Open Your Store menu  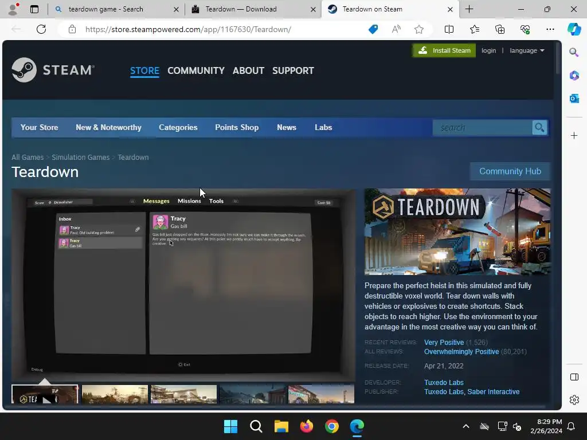coord(40,128)
